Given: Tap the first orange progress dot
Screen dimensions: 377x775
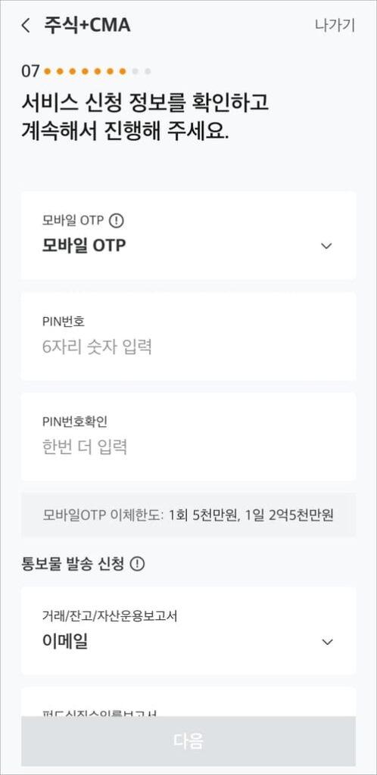Looking at the screenshot, I should [x=48, y=72].
